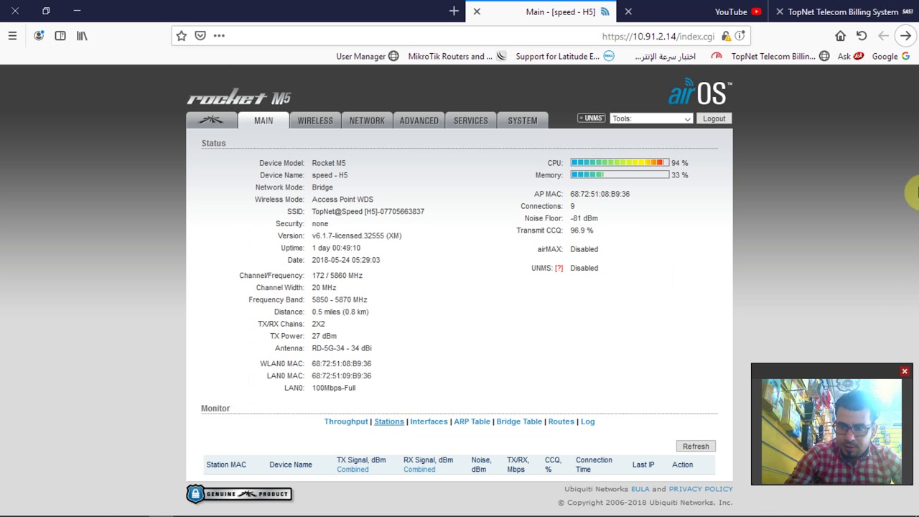
Task: Open the Routes monitor link
Action: (x=561, y=421)
